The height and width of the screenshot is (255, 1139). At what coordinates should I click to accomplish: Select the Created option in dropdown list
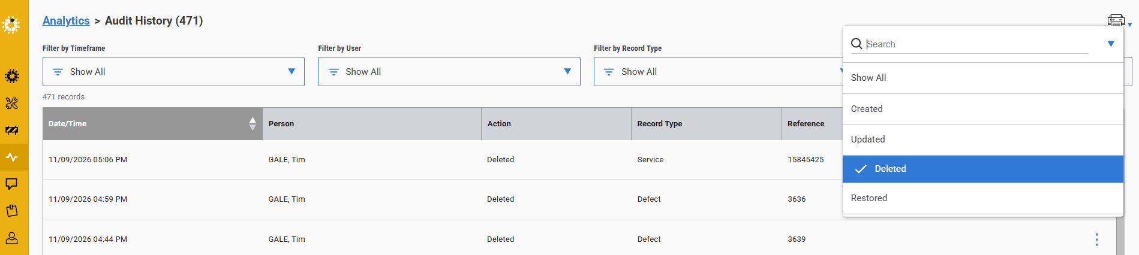(x=982, y=109)
